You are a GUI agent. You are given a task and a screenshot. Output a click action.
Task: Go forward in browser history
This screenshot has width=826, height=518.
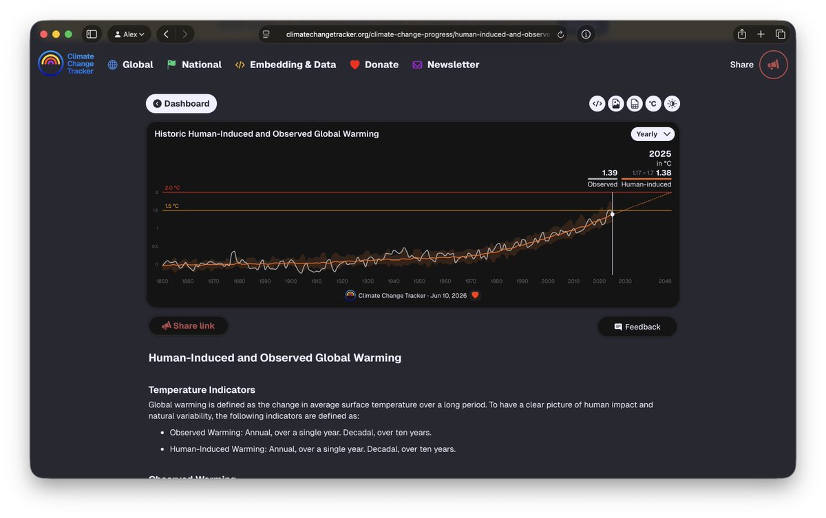pos(184,34)
